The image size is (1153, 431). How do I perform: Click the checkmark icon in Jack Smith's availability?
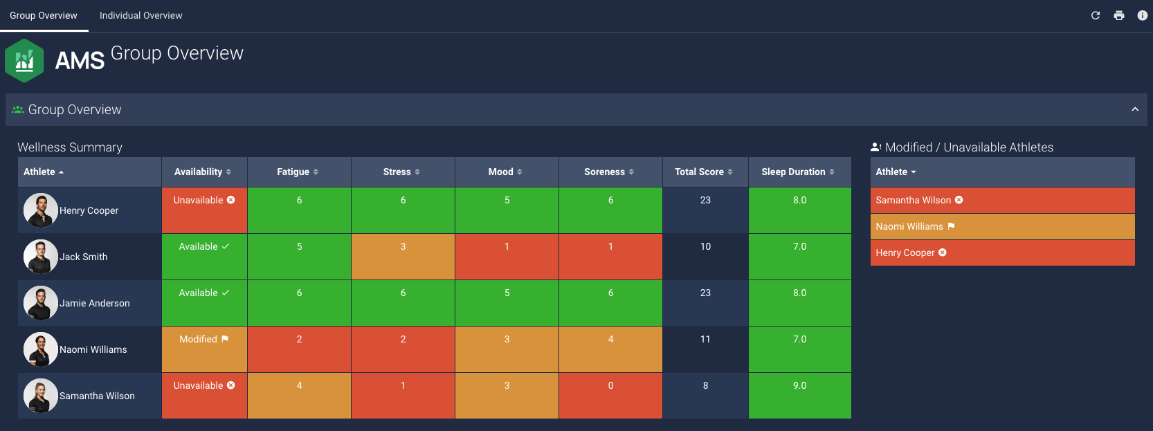coord(226,246)
